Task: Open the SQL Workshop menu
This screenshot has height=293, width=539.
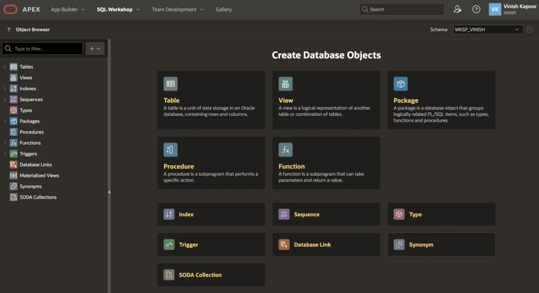Action: 118,9
